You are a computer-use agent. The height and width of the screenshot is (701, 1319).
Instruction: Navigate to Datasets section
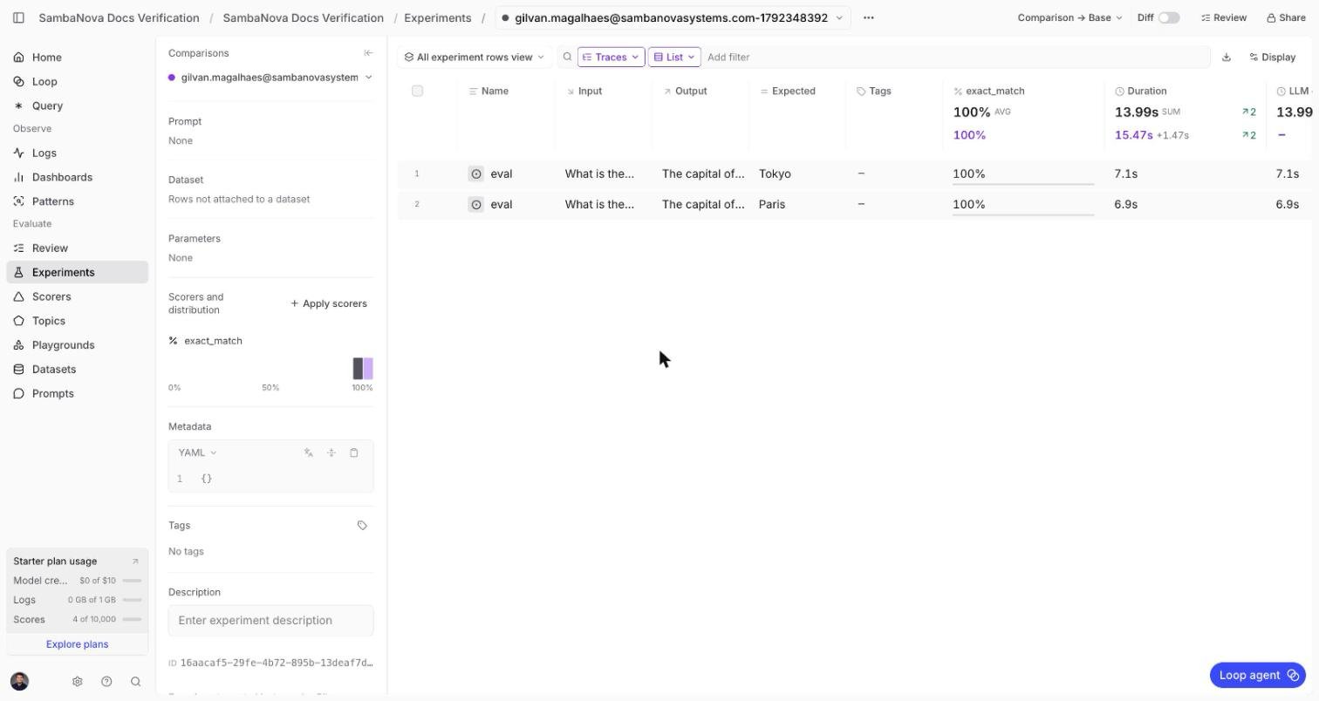click(x=77, y=370)
